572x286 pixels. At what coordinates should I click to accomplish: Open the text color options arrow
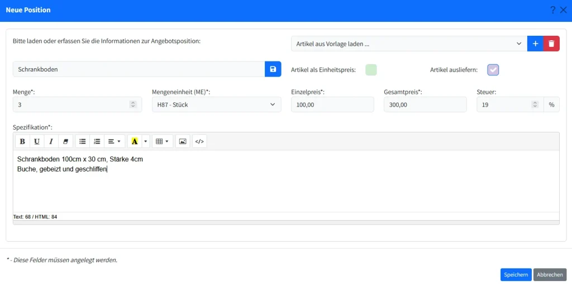click(x=146, y=141)
